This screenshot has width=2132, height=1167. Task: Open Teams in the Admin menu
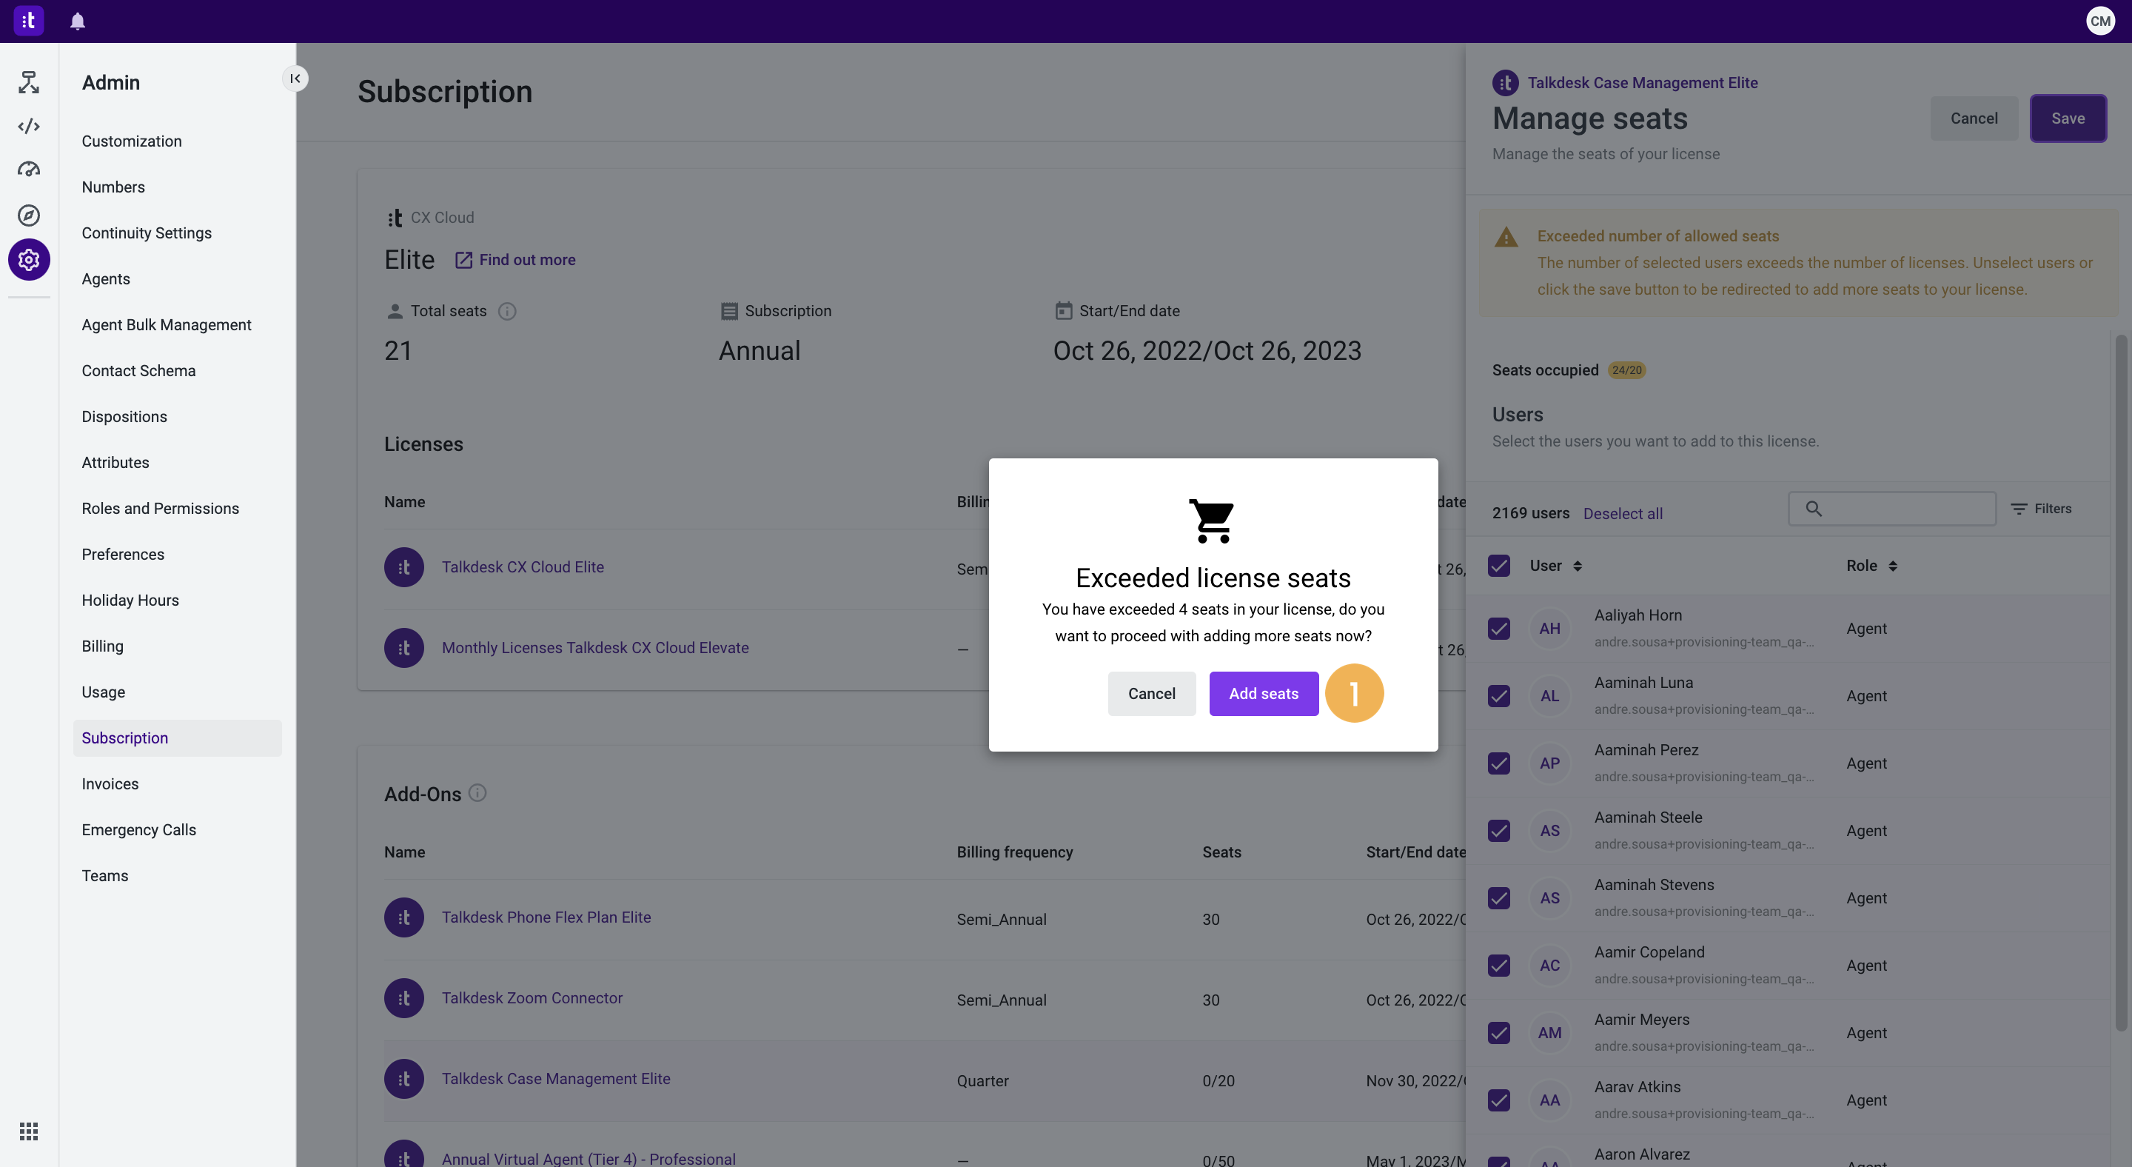[x=105, y=877]
